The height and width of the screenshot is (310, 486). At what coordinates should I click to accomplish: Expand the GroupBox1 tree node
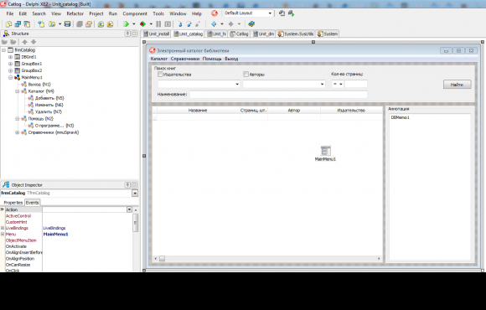click(x=11, y=64)
